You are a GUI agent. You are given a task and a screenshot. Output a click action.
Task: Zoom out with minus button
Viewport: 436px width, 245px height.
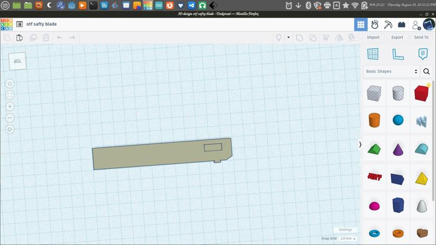tap(10, 118)
